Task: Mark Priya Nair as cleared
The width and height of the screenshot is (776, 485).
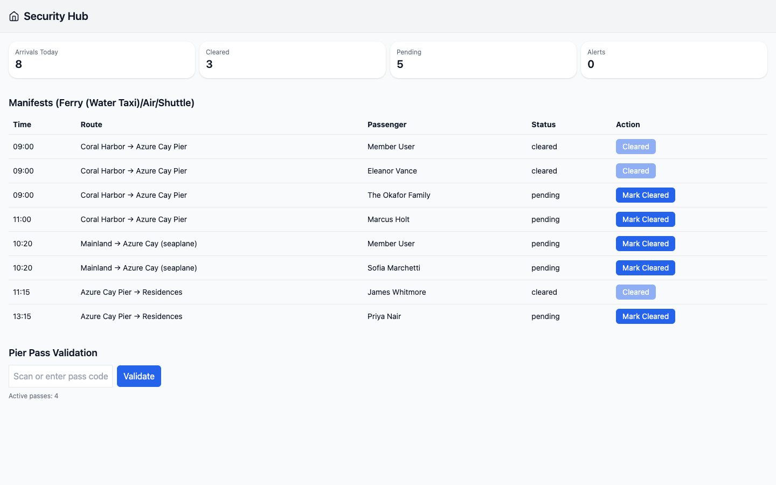Action: click(646, 316)
